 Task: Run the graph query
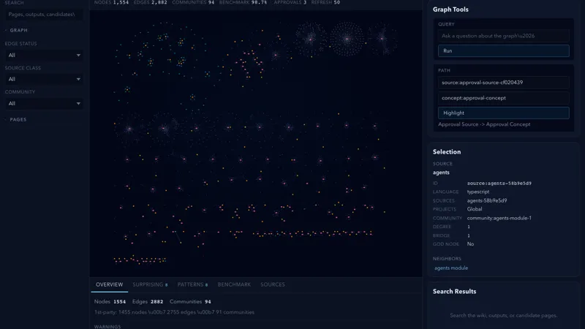pos(503,50)
